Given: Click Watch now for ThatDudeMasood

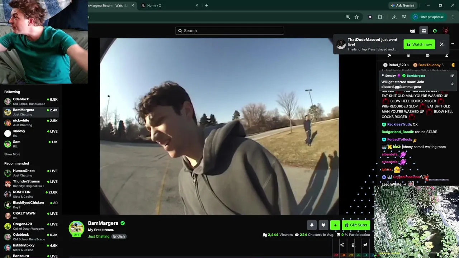Looking at the screenshot, I should tap(419, 44).
